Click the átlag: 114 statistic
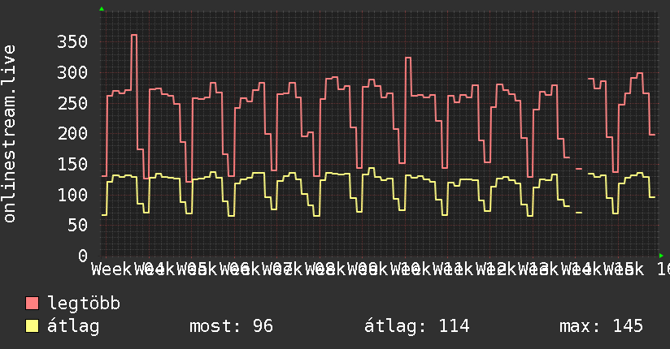Screen dimensions: 670x349 [x=416, y=326]
